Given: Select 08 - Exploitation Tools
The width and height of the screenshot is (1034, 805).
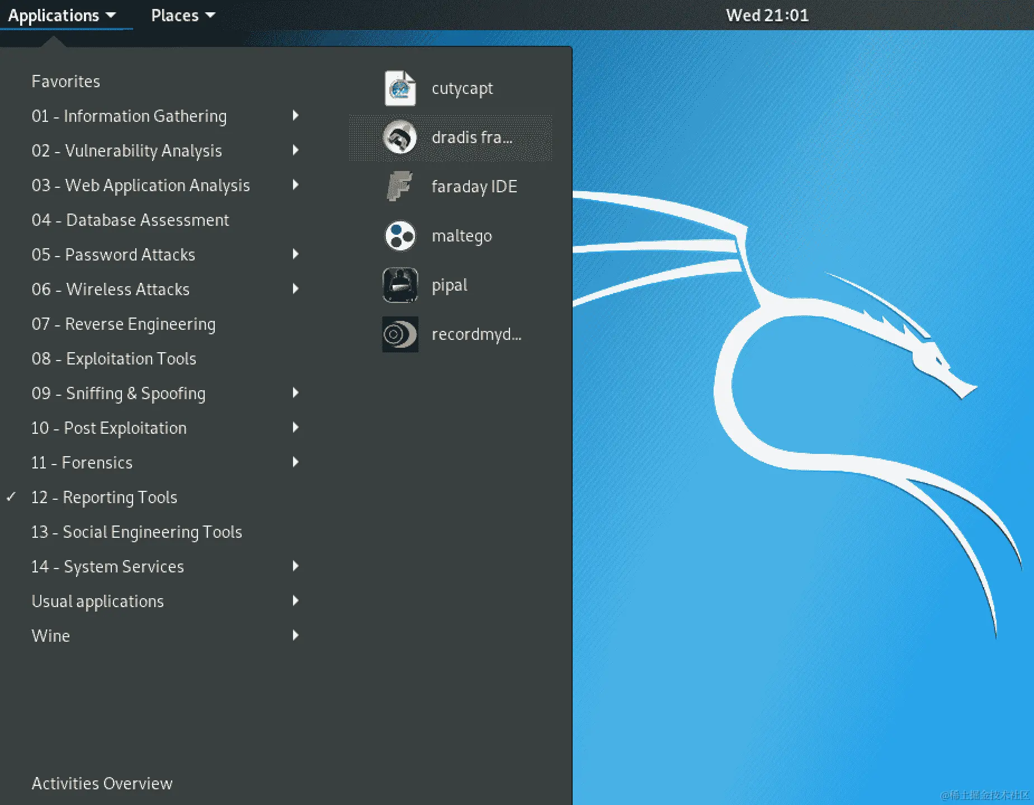Looking at the screenshot, I should 114,359.
